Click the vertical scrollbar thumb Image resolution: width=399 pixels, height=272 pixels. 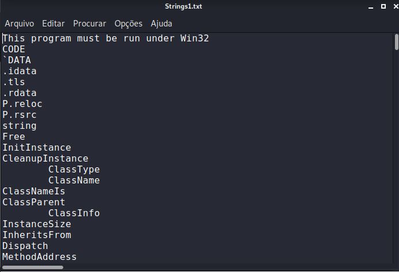(396, 43)
